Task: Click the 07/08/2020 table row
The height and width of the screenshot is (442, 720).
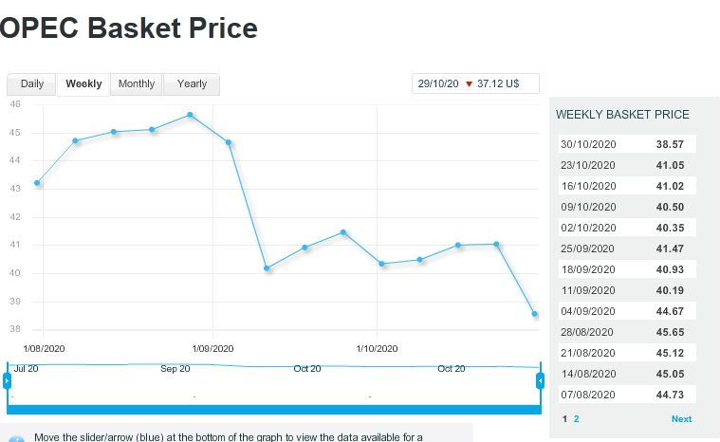Action: [627, 395]
